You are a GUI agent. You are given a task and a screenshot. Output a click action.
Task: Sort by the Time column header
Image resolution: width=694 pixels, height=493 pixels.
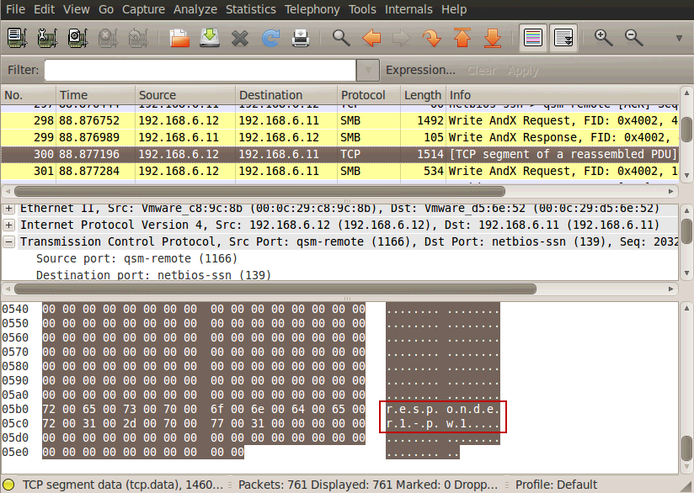[95, 95]
